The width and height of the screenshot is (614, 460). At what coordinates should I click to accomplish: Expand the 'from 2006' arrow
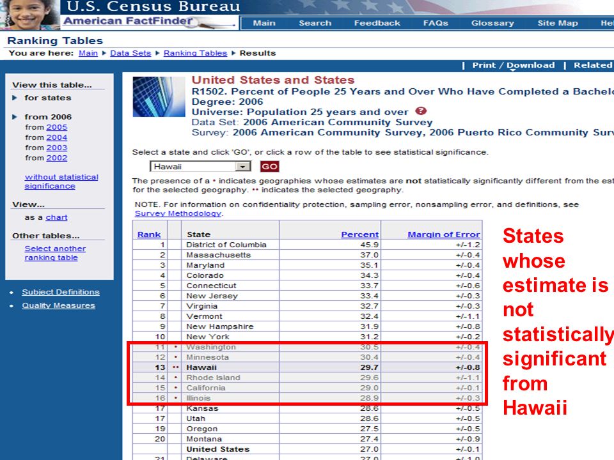coord(15,117)
